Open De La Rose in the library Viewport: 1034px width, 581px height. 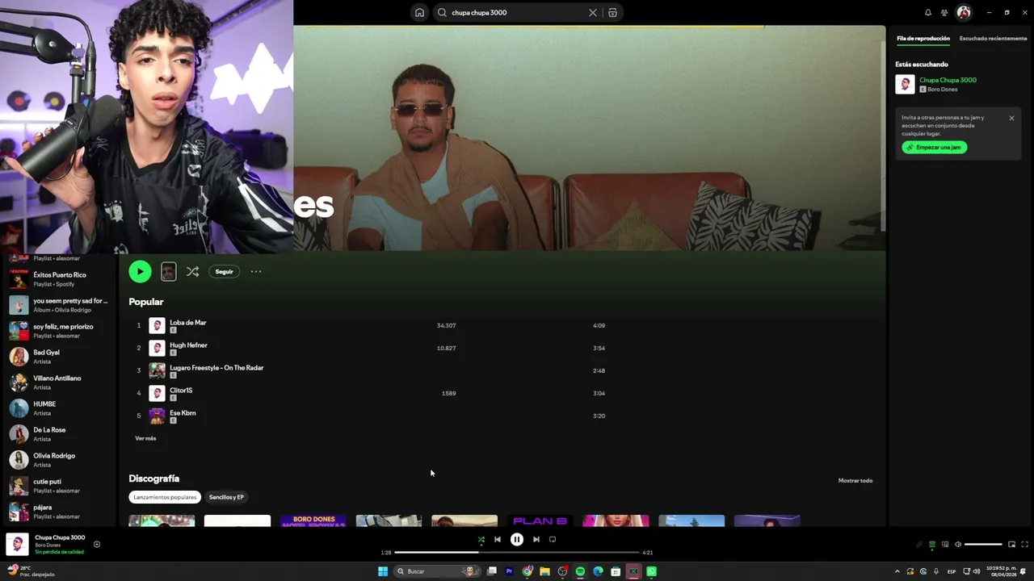click(58, 434)
